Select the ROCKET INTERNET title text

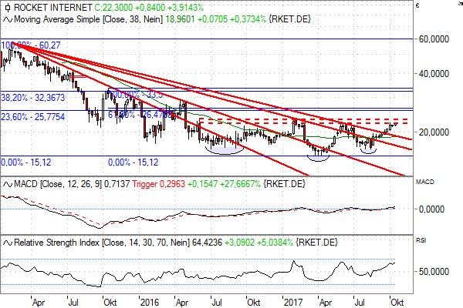coord(52,8)
